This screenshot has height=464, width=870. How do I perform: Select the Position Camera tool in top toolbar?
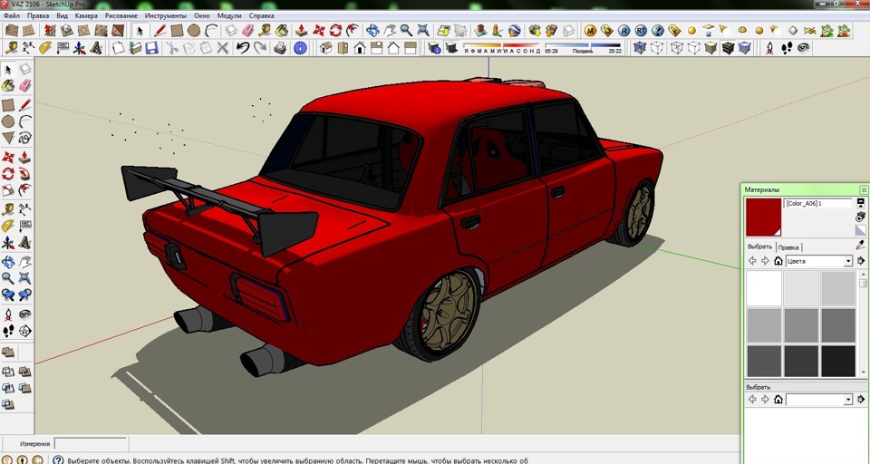(x=769, y=48)
